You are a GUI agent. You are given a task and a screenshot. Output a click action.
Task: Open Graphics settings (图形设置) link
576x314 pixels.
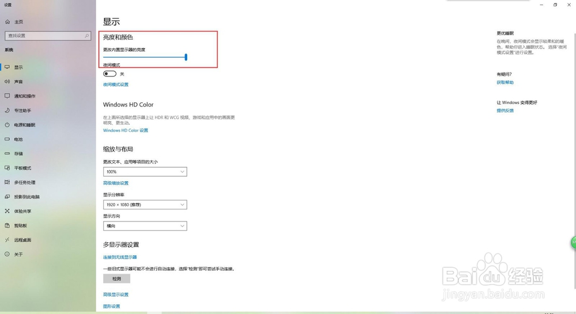[112, 307]
